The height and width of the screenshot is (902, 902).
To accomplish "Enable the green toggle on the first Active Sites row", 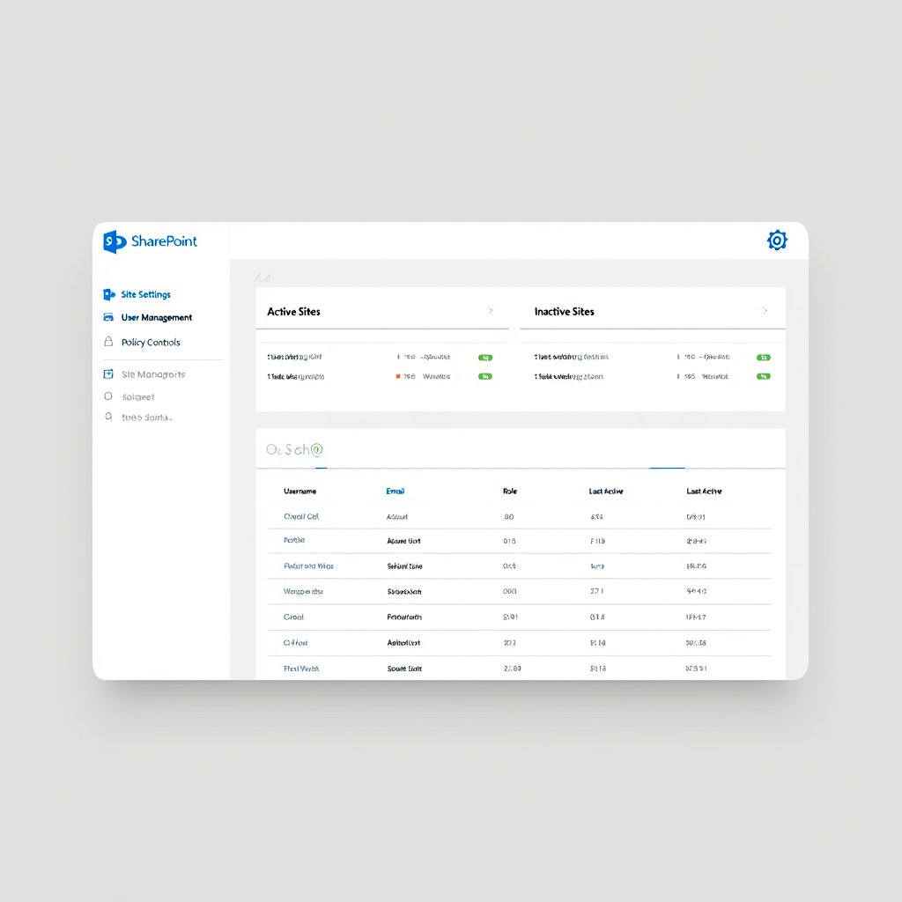I will click(x=484, y=357).
